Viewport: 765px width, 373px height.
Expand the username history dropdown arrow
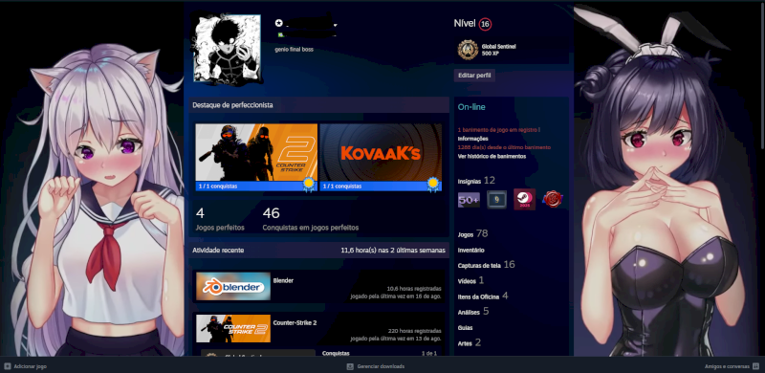(x=336, y=25)
